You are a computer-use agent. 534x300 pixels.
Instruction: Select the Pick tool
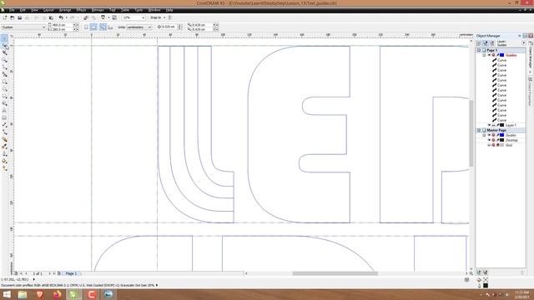pos(4,37)
